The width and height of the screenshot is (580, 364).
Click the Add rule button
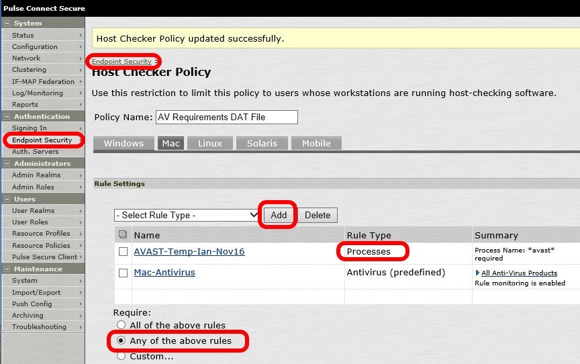tap(279, 215)
